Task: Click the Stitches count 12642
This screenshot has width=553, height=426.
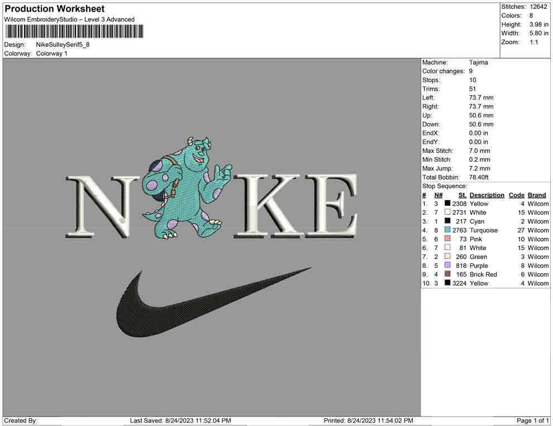Action: pyautogui.click(x=538, y=7)
